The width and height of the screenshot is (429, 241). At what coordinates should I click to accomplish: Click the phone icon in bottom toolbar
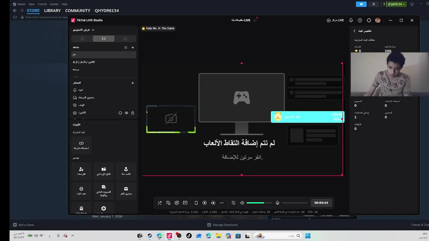(x=196, y=203)
